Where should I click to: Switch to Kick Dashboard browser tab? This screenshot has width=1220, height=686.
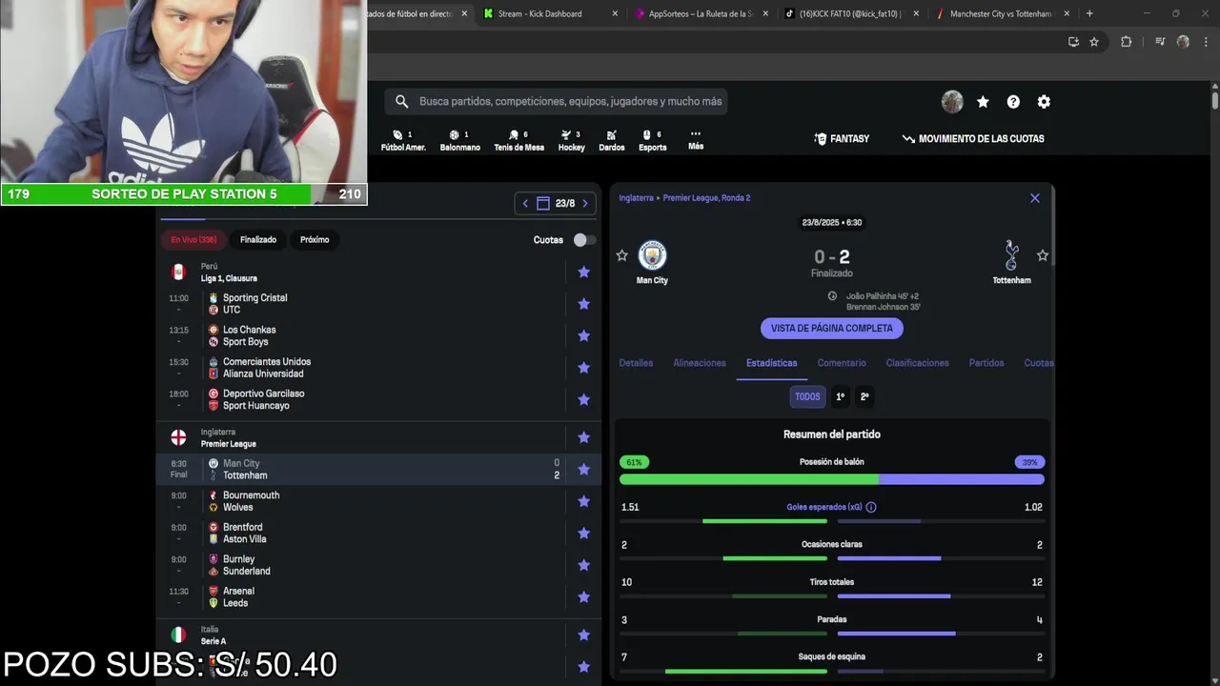pyautogui.click(x=550, y=13)
